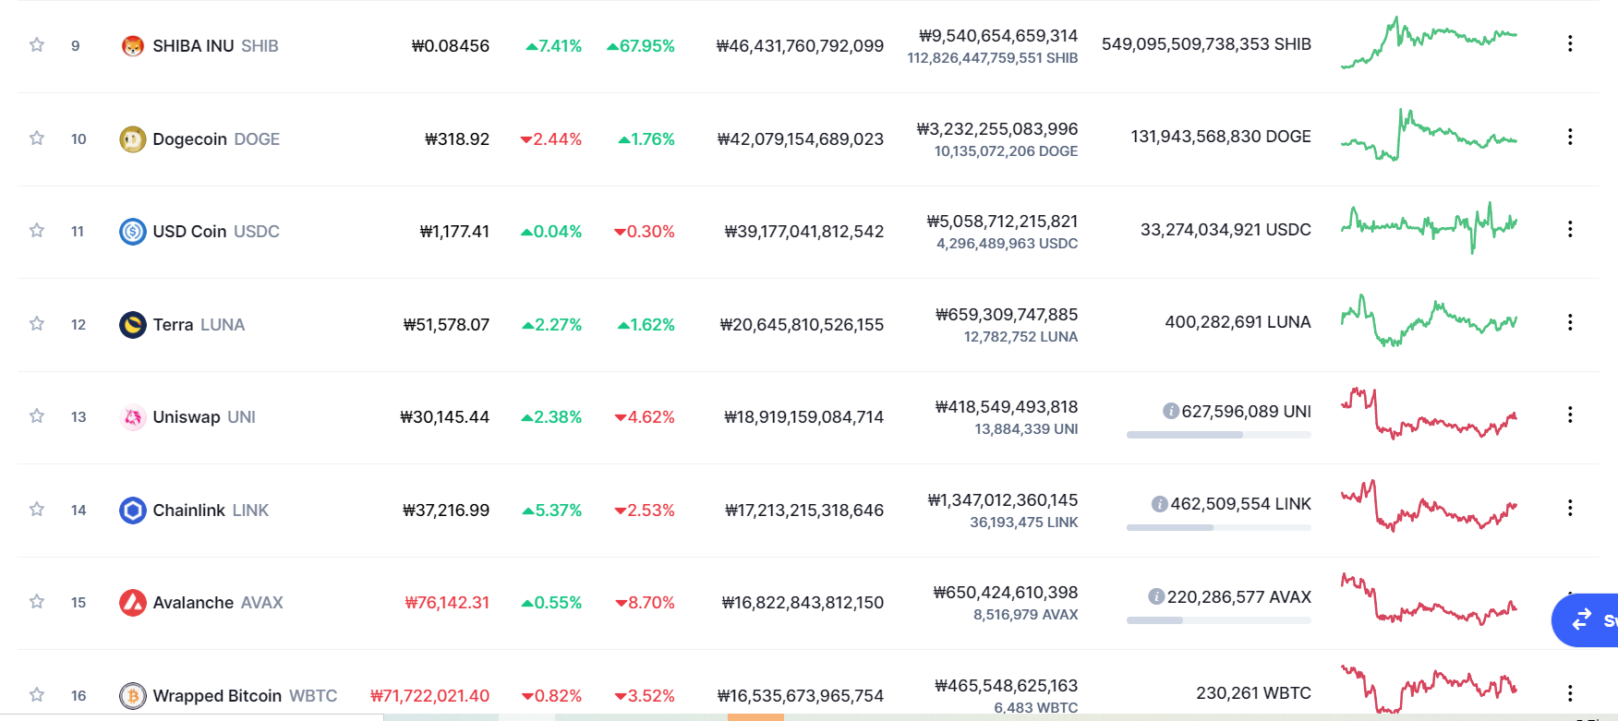This screenshot has width=1618, height=721.
Task: Click the Avalanche supply info icon
Action: [x=1155, y=597]
